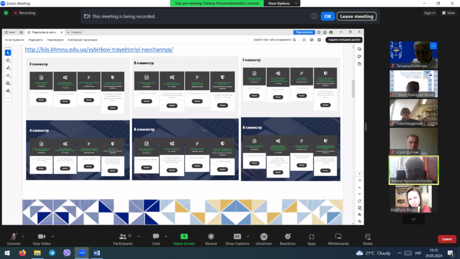Open the Reactions icon
Screen dimensions: 460x259
click(287, 237)
